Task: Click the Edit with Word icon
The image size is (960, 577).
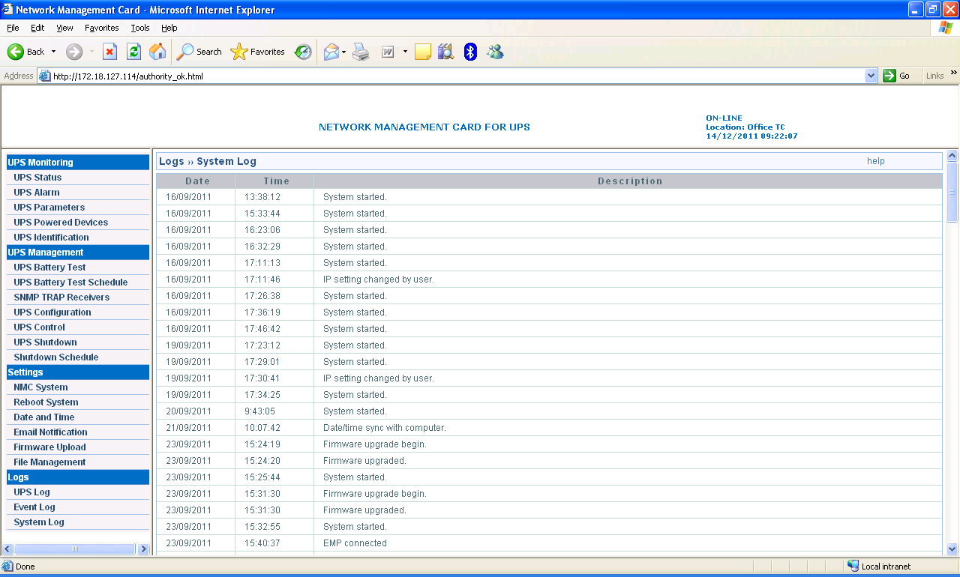Action: (388, 52)
